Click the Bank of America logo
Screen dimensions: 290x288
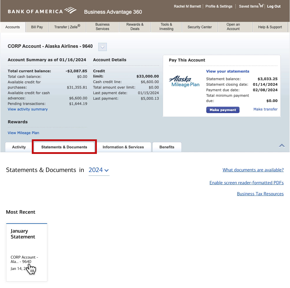(42, 11)
